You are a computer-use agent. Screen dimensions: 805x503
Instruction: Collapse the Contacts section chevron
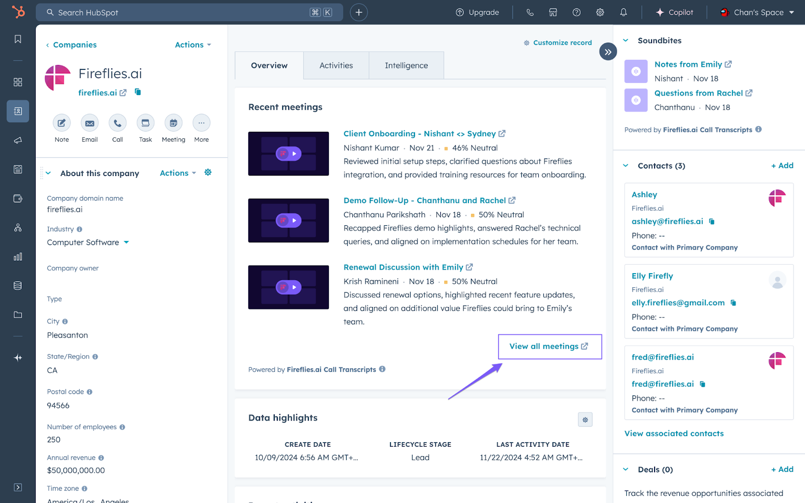(x=626, y=165)
